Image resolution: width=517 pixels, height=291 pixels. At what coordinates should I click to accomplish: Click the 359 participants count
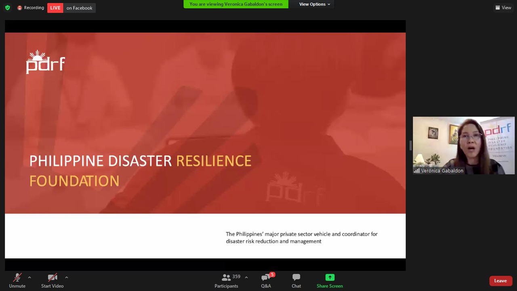click(236, 276)
